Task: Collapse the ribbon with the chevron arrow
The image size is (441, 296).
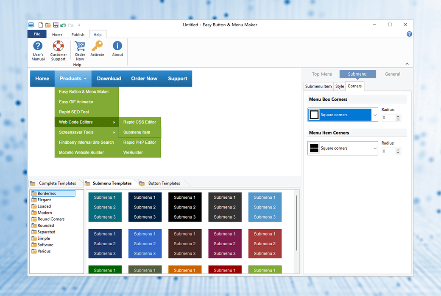Action: coord(407,64)
